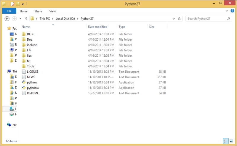Open the DLLs folder icon
This screenshot has height=146, width=237.
[x=24, y=34]
